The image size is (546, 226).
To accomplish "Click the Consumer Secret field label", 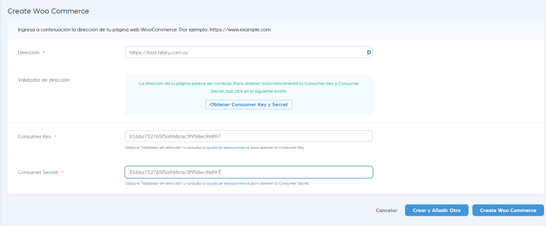I will point(38,172).
